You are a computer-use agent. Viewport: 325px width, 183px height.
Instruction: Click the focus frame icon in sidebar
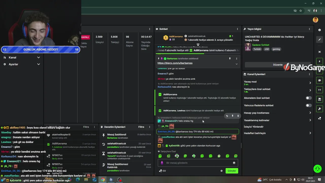click(x=319, y=52)
